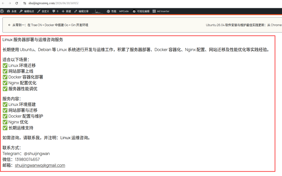The height and width of the screenshot is (176, 282).
Task: Open Ad Inserter admin bar item
Action: 161,11
